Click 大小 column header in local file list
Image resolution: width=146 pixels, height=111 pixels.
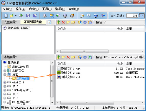click(115, 64)
